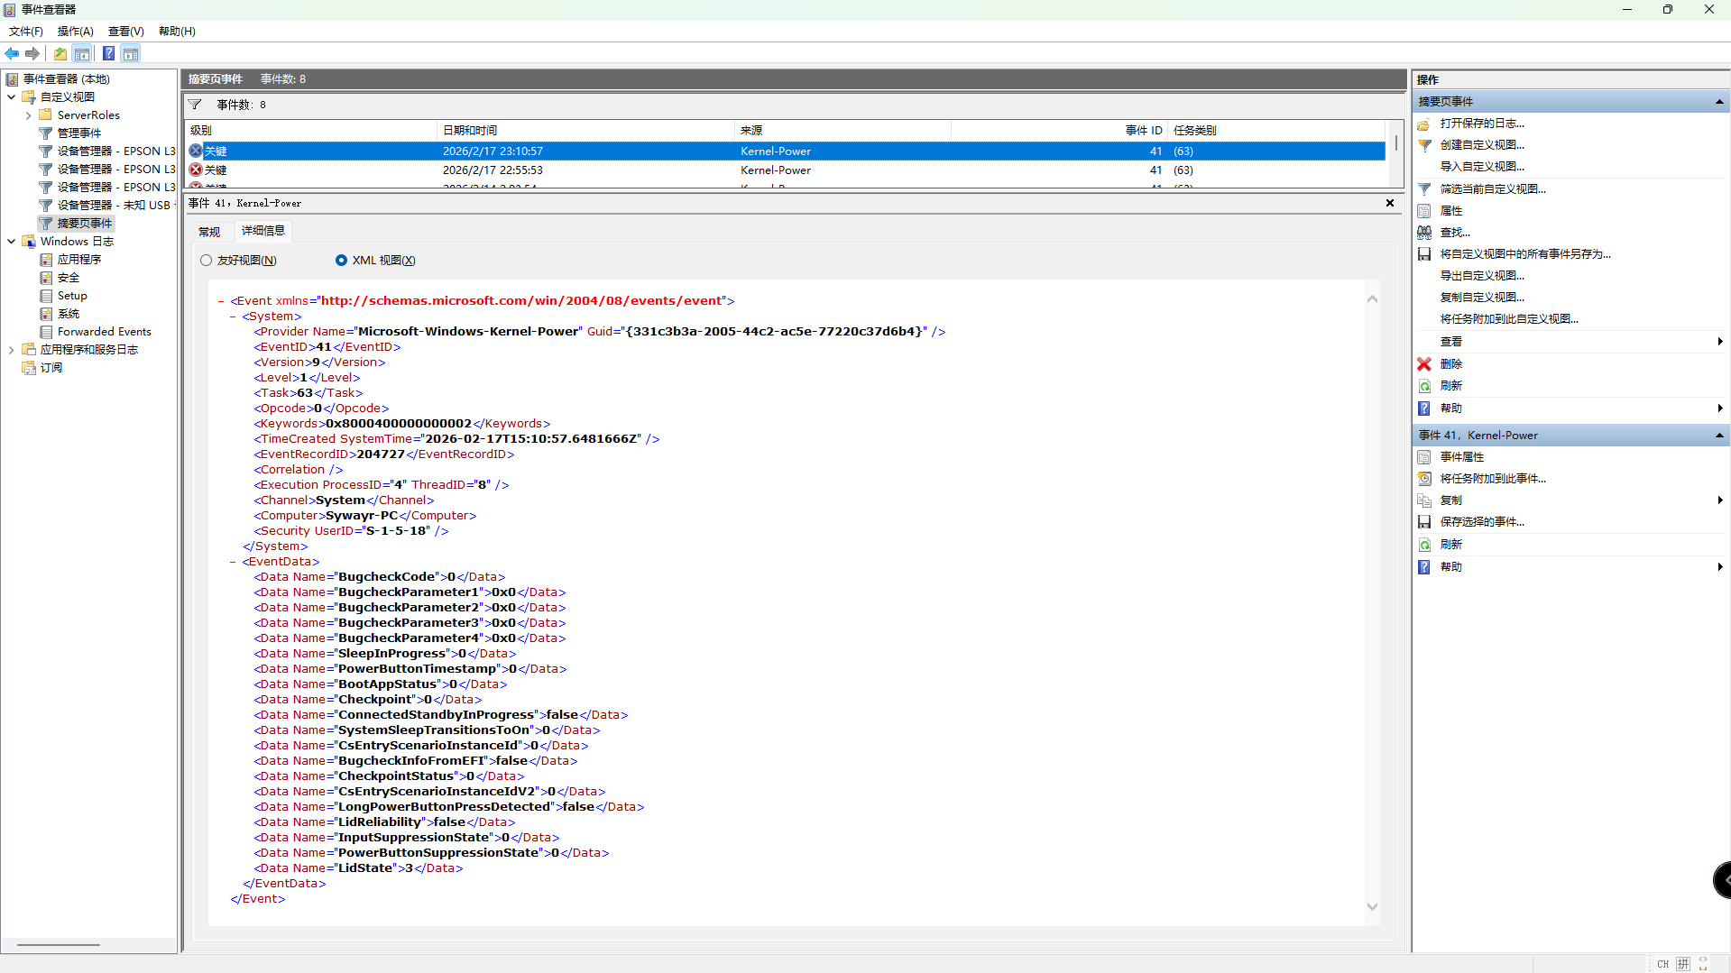Open 打开保存的日志 action
The width and height of the screenshot is (1731, 973).
[x=1482, y=124]
